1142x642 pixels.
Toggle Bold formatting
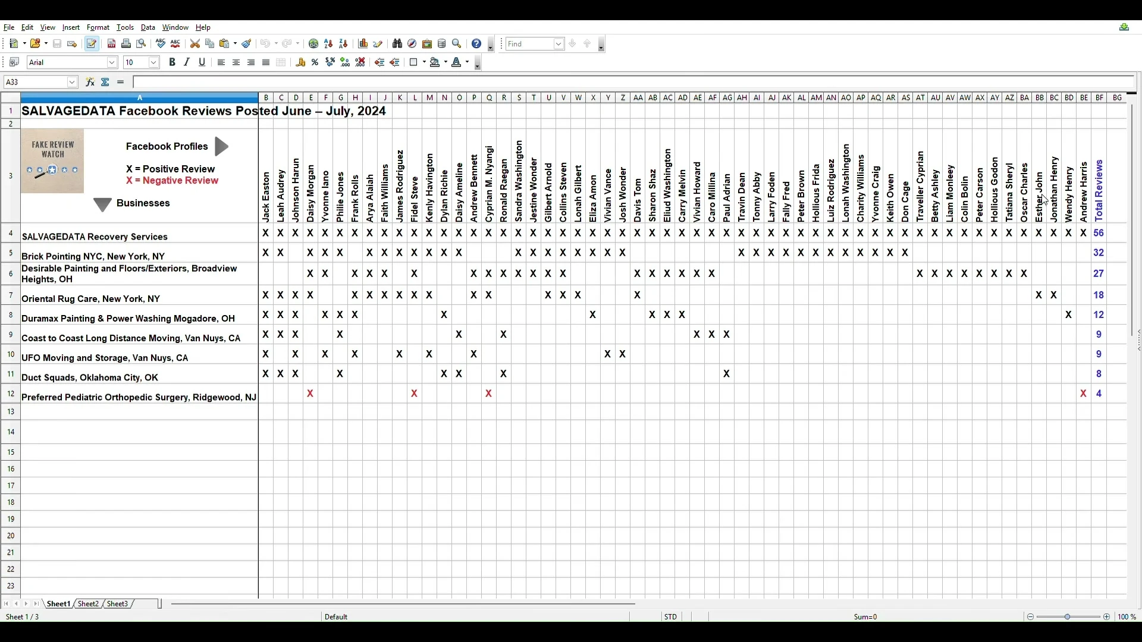click(172, 62)
